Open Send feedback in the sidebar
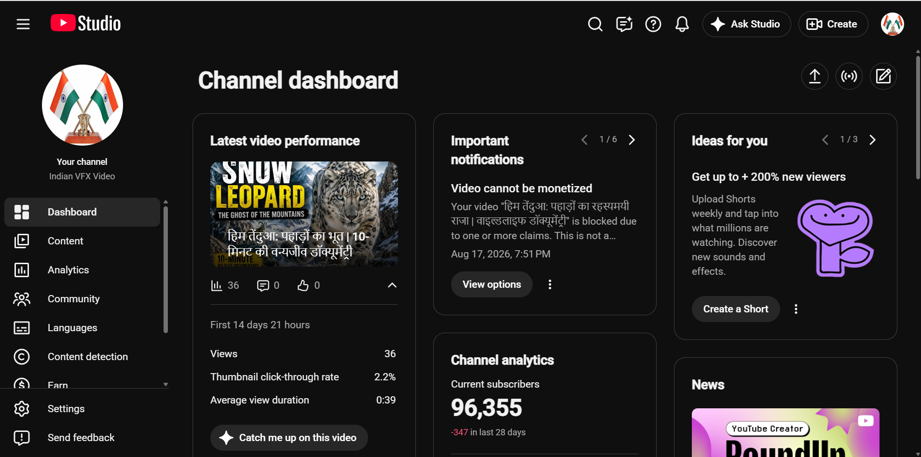Image resolution: width=921 pixels, height=457 pixels. (82, 438)
